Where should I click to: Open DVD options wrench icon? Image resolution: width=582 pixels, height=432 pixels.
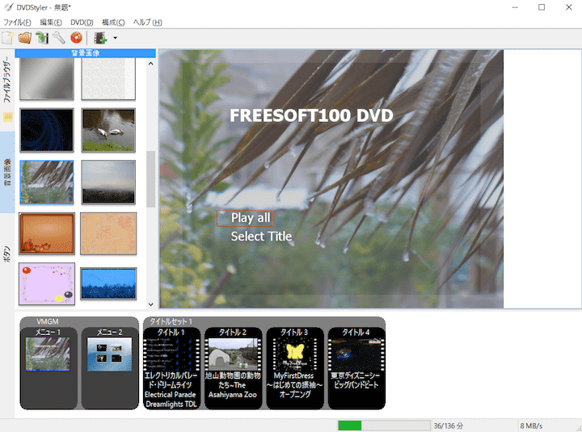(58, 37)
